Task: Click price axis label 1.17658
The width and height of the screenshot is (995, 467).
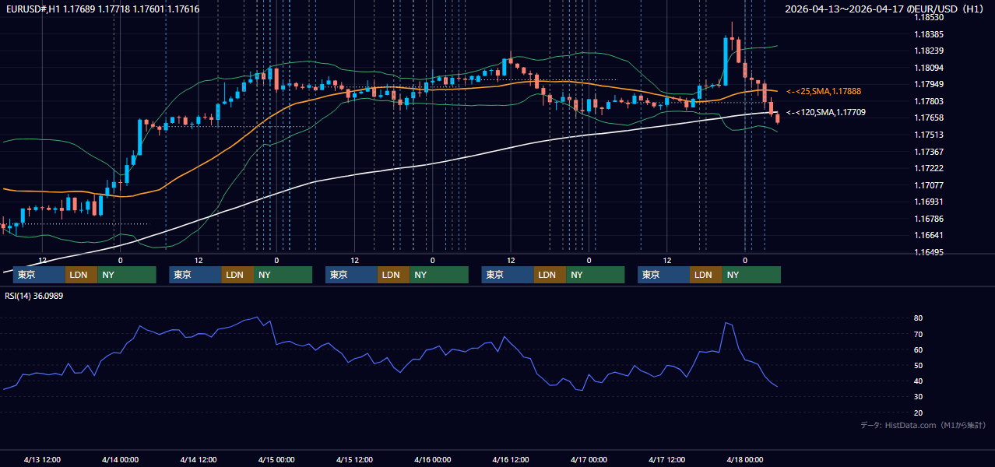Action: (x=929, y=118)
